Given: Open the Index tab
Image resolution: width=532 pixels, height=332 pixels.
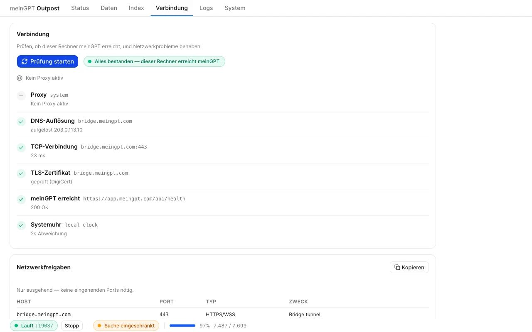Looking at the screenshot, I should point(136,8).
